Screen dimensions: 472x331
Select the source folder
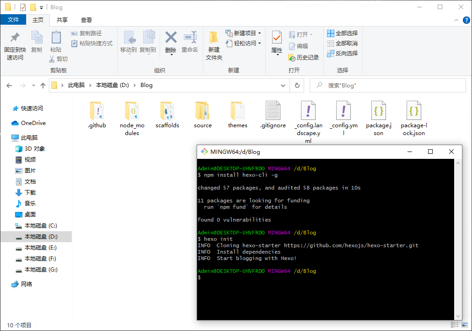click(203, 115)
